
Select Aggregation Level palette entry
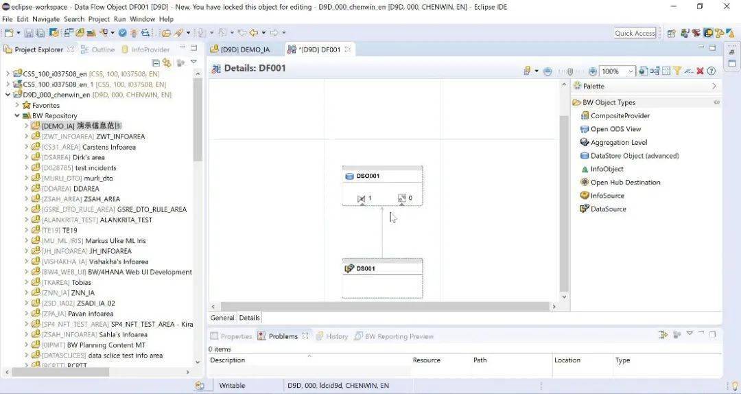tap(613, 142)
